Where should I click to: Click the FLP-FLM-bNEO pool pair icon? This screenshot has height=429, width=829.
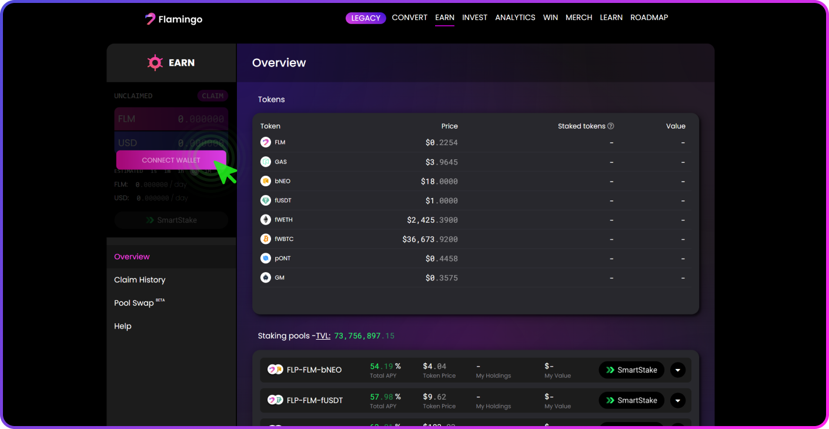point(275,370)
